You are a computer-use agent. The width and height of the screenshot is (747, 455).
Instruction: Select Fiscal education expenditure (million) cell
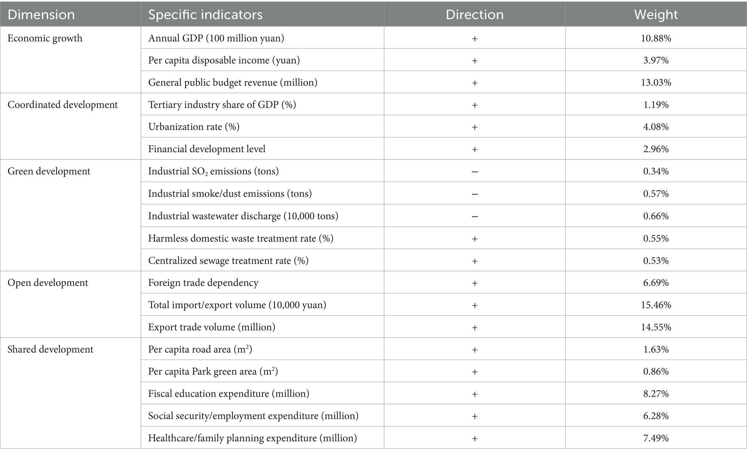pyautogui.click(x=228, y=394)
